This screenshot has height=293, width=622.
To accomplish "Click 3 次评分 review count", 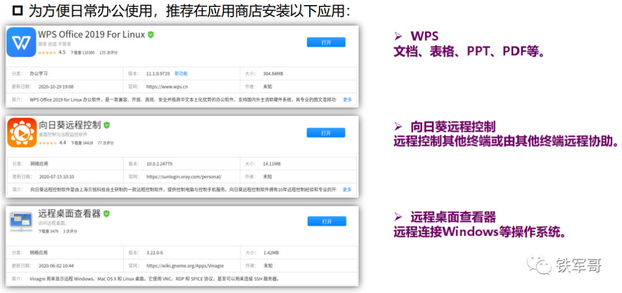I will point(70,231).
